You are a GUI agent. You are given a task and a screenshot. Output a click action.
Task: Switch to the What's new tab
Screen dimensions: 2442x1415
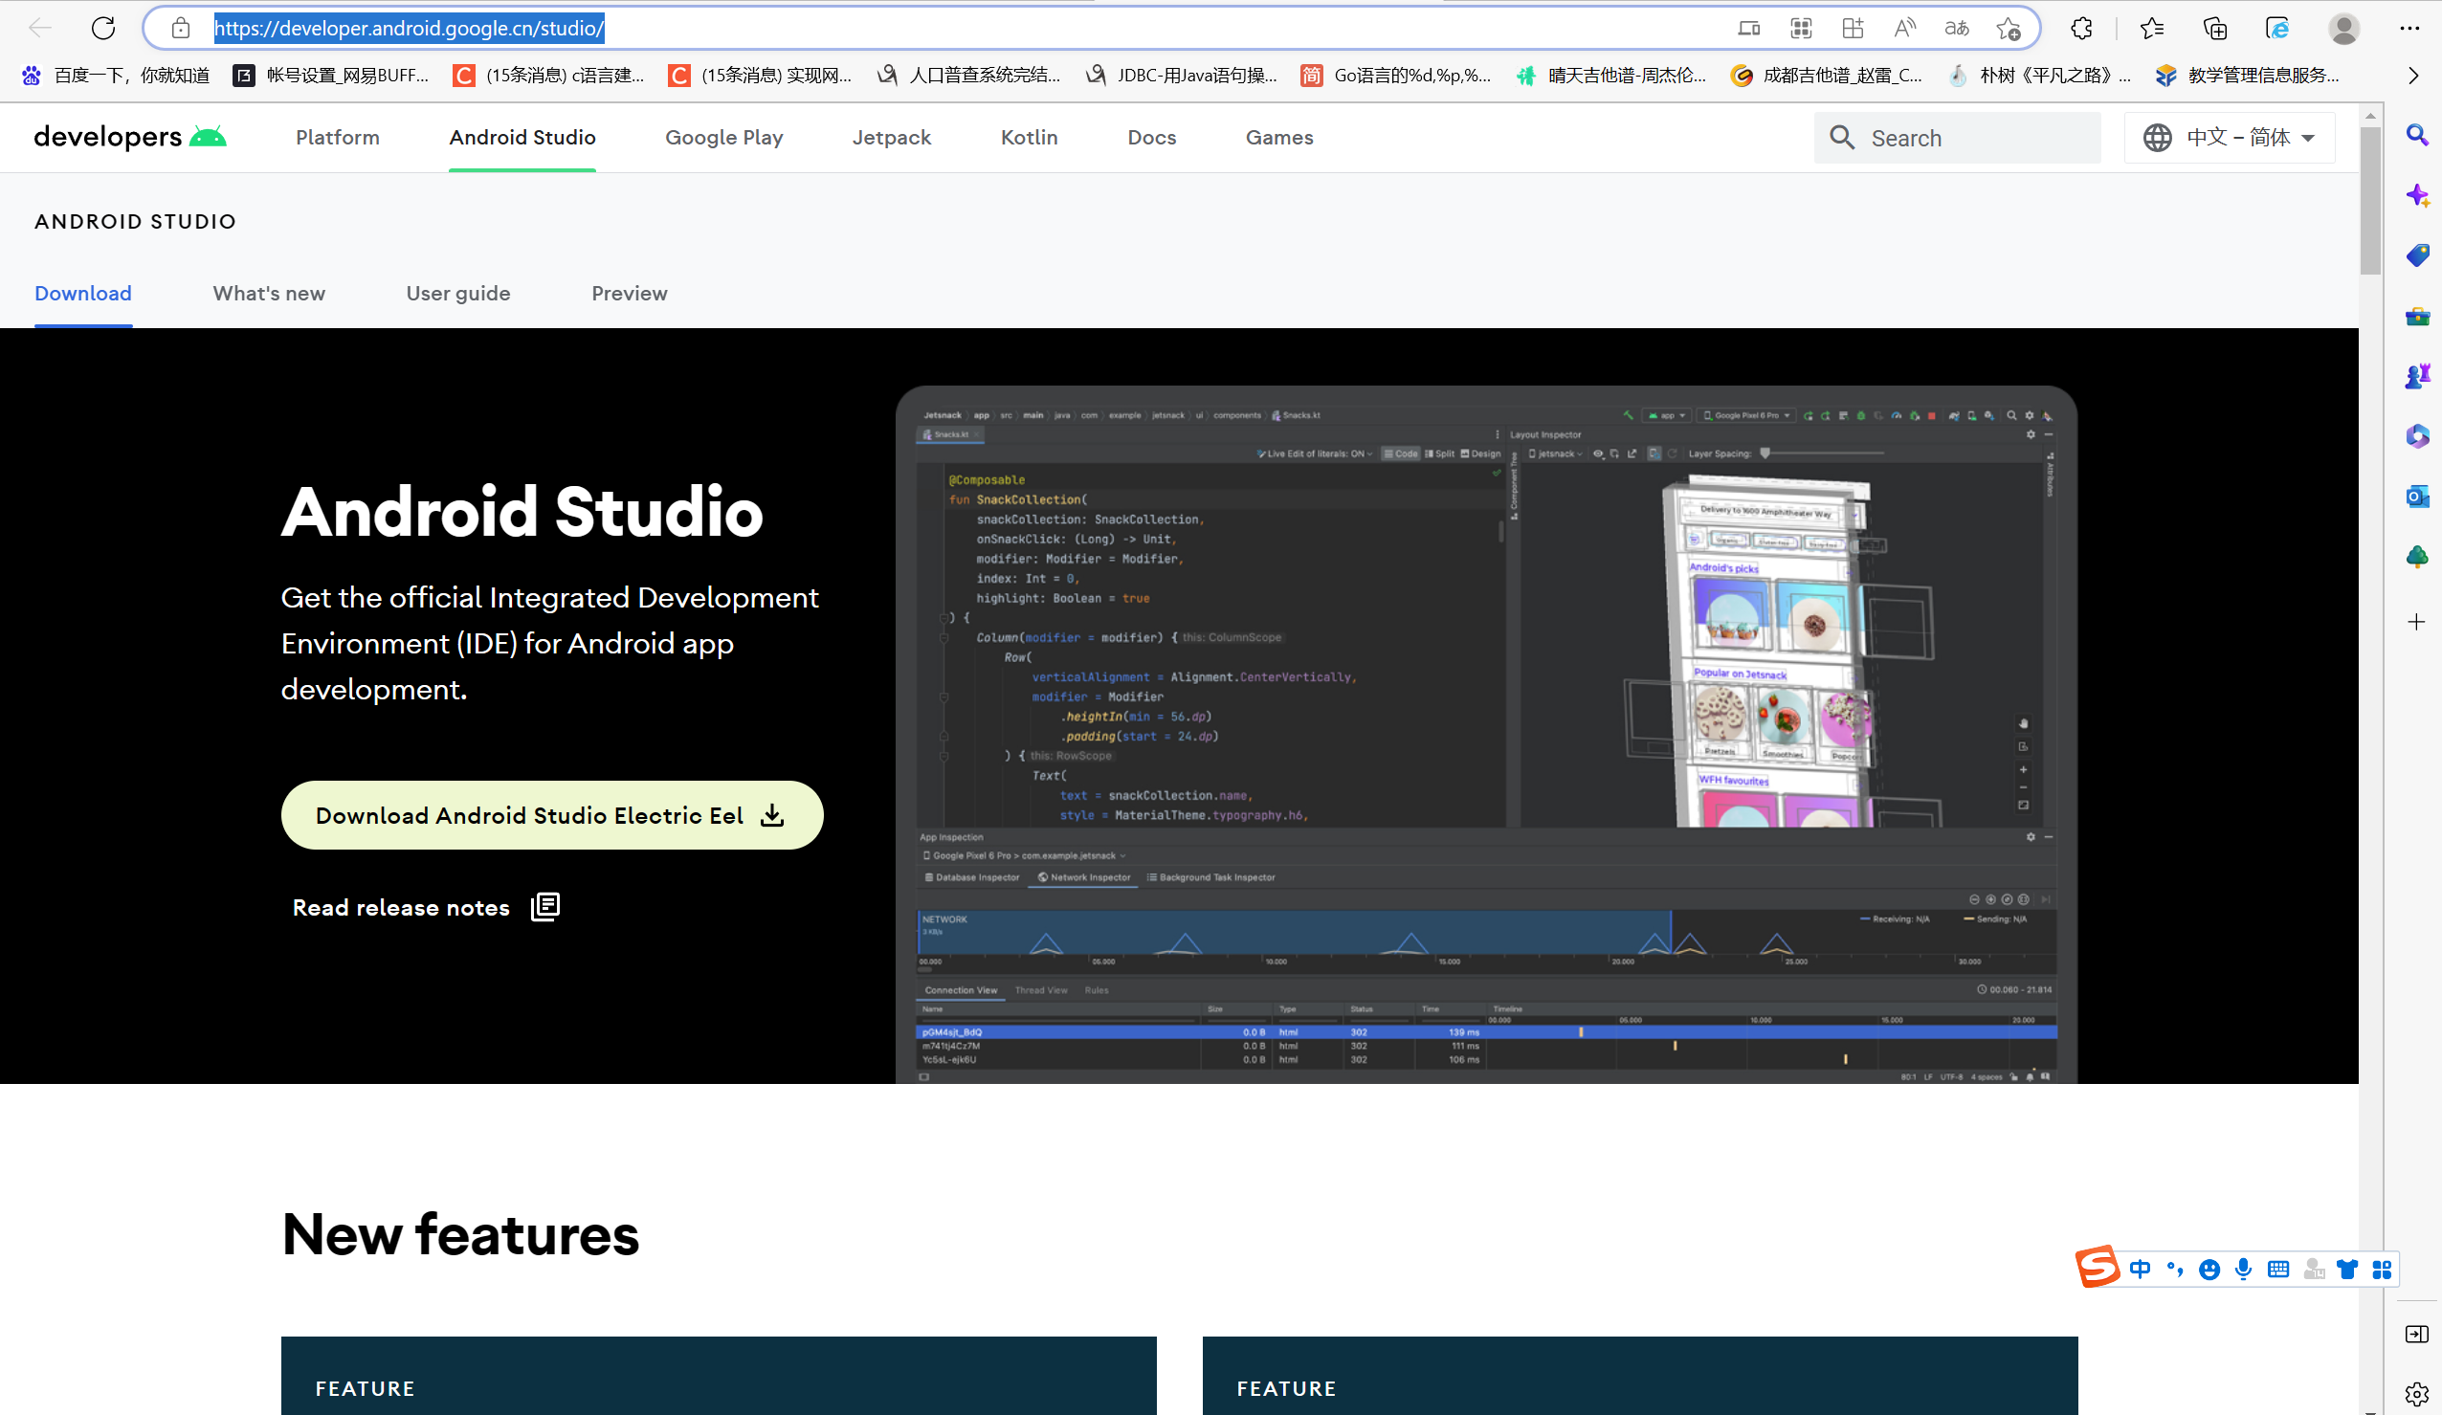[269, 293]
